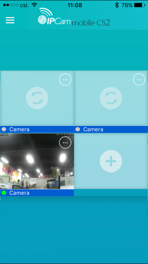Tap the green online status dot
The image size is (148, 264).
pos(4,193)
